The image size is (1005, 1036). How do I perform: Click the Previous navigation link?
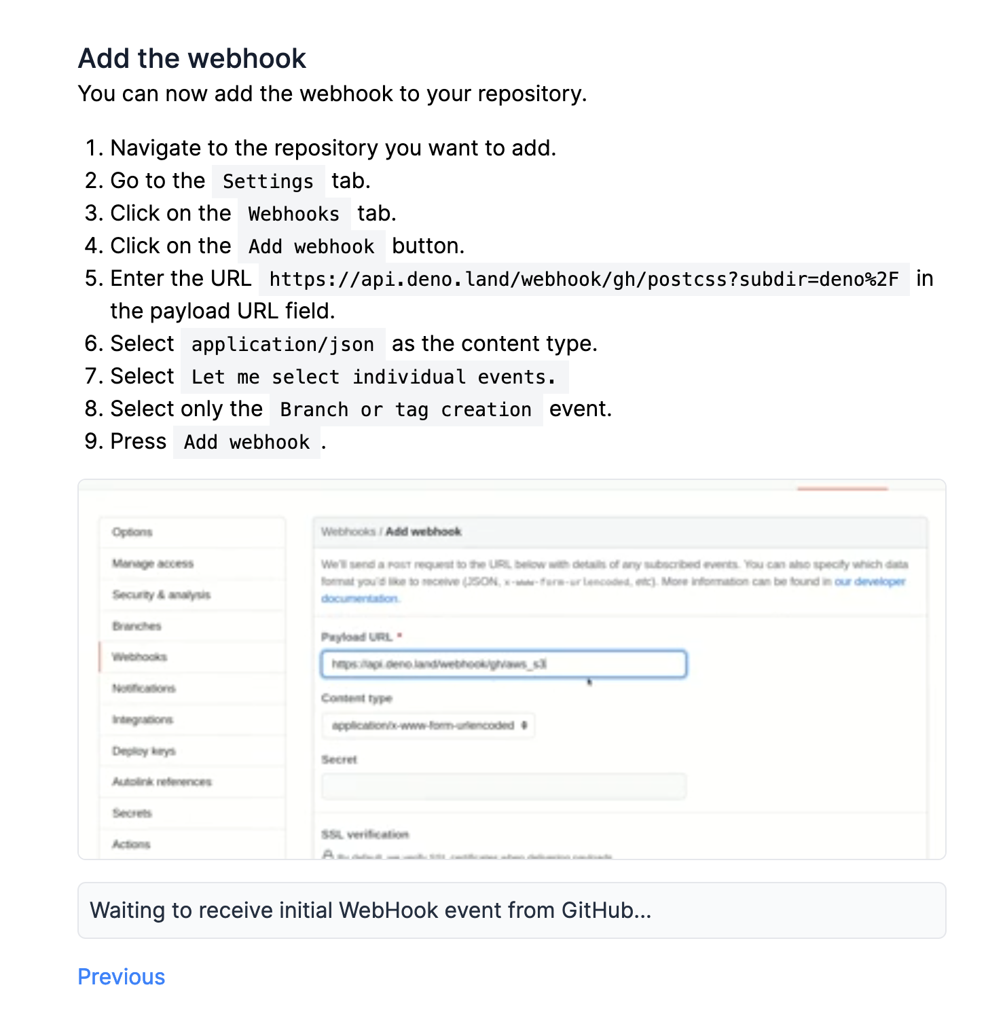coord(121,977)
